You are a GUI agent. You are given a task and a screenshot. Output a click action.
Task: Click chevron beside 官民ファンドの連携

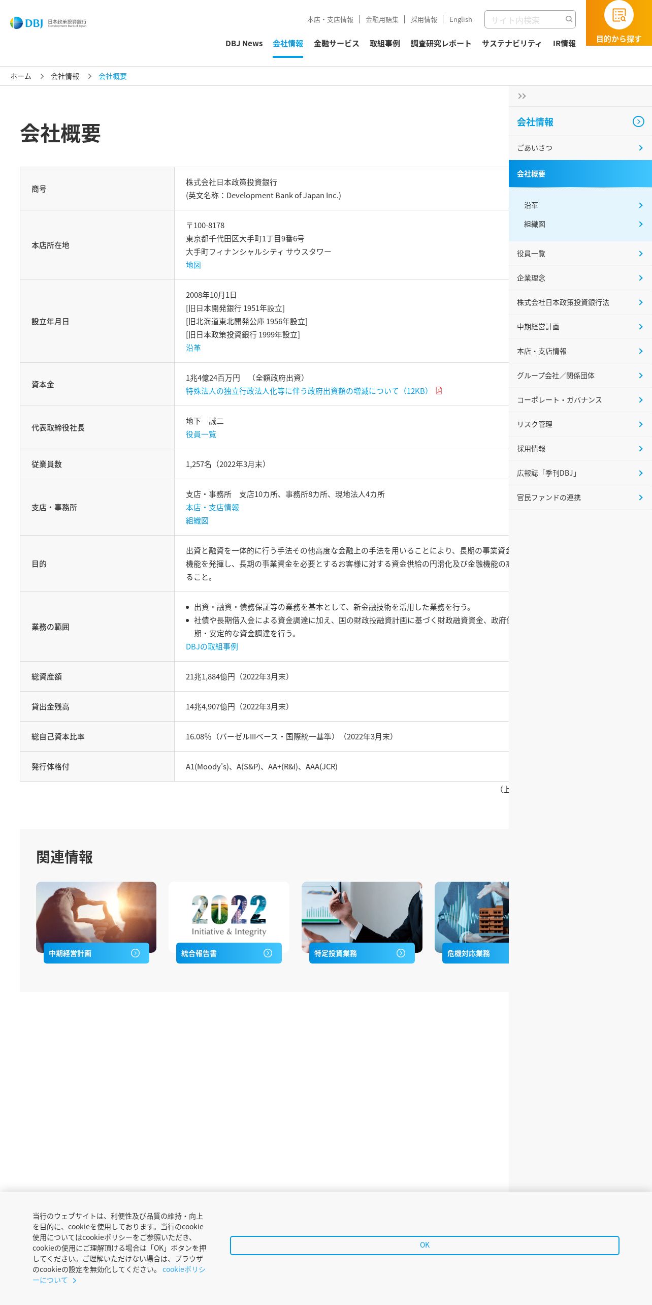coord(640,498)
